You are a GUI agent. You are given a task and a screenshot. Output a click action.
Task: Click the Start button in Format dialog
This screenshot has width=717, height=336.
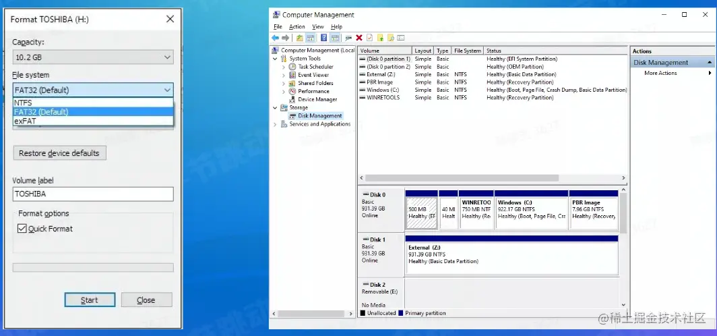90,300
